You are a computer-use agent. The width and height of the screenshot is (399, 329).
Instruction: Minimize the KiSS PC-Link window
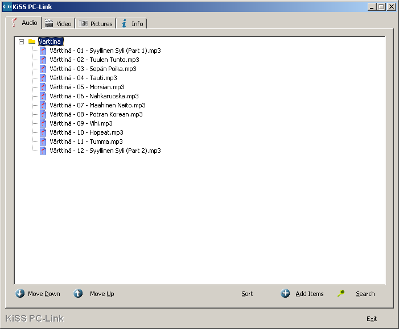pyautogui.click(x=372, y=7)
